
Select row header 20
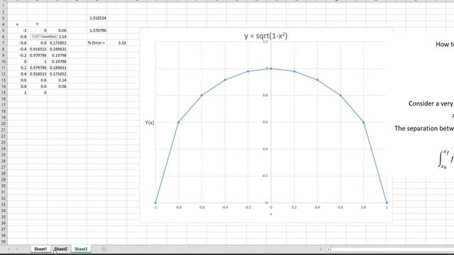click(3, 124)
